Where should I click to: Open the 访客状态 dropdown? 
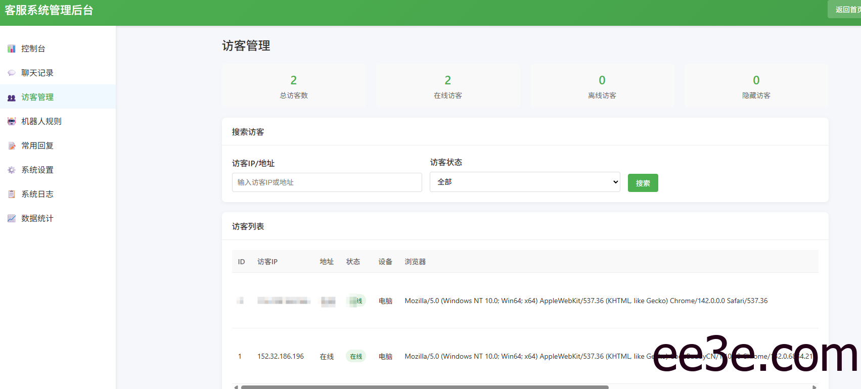coord(524,182)
